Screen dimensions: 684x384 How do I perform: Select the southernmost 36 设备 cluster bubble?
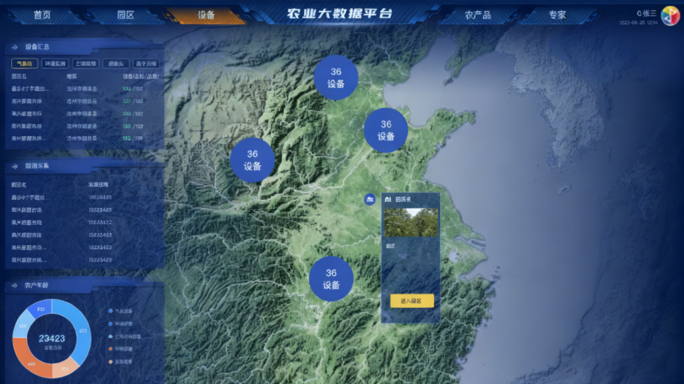pos(331,279)
